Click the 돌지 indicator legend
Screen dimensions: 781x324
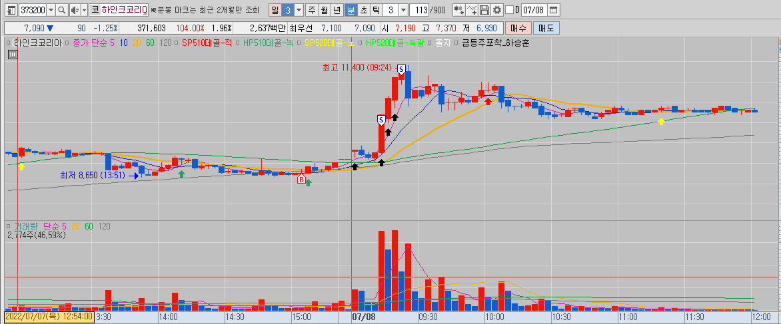point(442,43)
